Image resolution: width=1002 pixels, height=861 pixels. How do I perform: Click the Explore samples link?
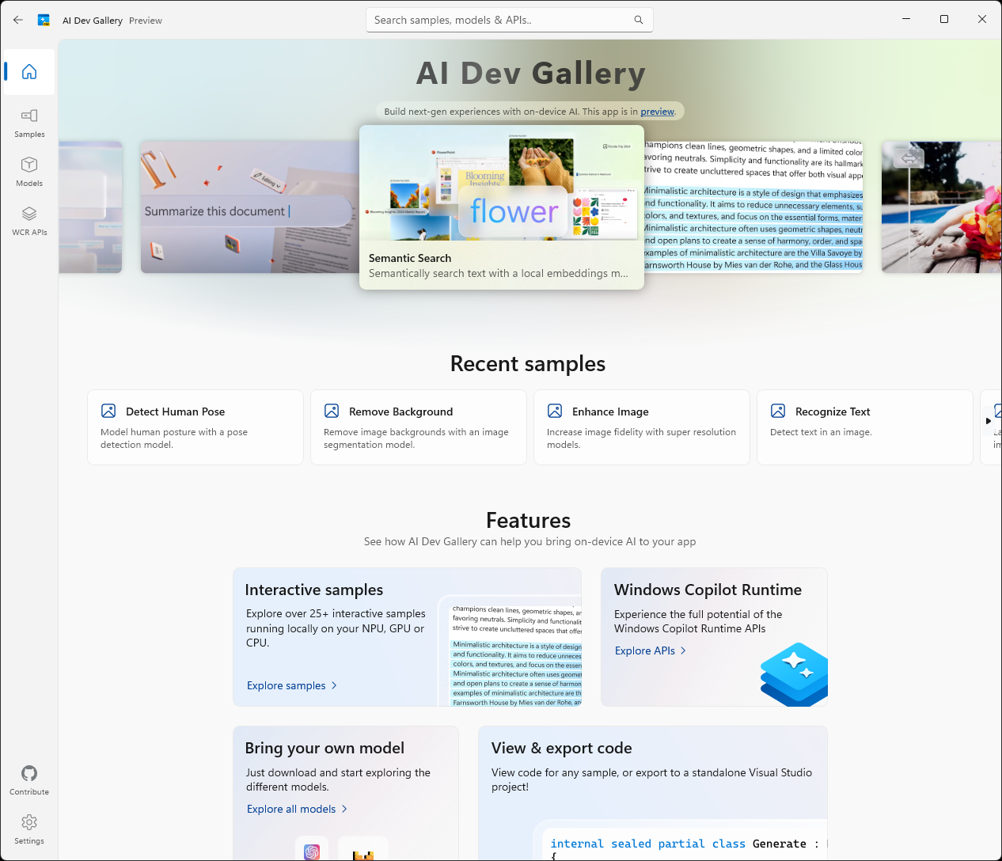point(287,685)
